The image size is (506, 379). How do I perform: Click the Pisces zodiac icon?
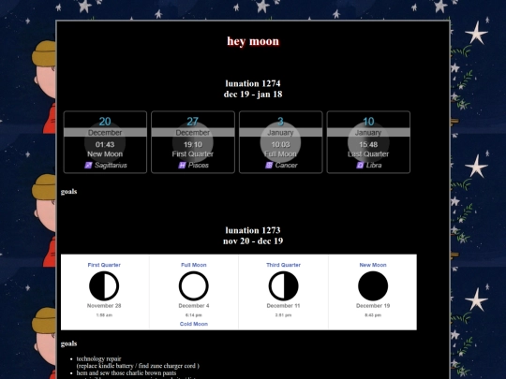tap(182, 166)
